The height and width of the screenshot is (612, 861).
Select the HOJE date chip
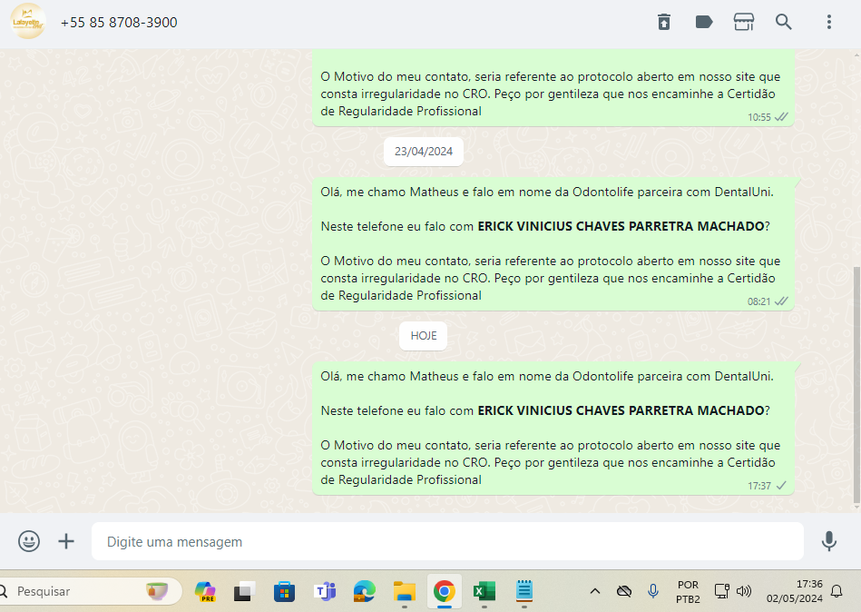pos(424,336)
